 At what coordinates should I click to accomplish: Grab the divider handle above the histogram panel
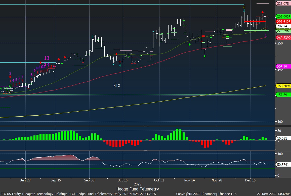pos(145,126)
